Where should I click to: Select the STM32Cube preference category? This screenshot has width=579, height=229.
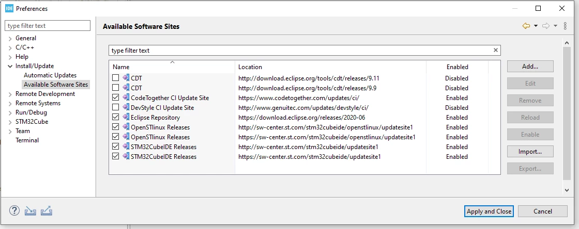(32, 122)
